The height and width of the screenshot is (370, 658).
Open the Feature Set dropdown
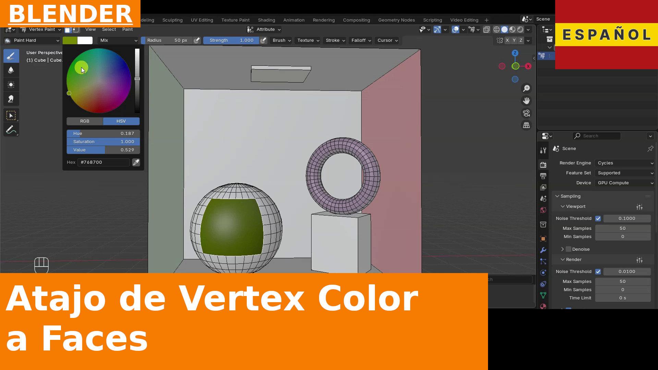coord(625,173)
